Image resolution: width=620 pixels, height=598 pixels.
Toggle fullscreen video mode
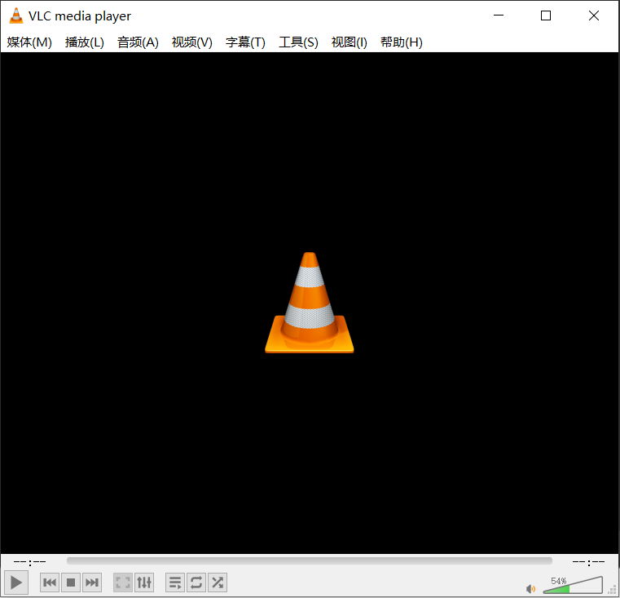pos(123,582)
